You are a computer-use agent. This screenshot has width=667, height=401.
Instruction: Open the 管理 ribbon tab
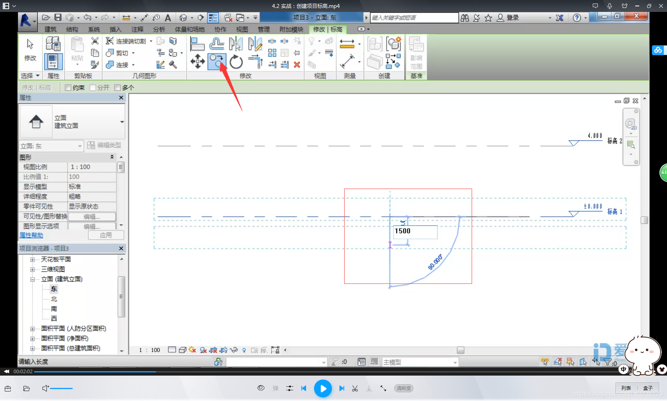[x=264, y=29]
